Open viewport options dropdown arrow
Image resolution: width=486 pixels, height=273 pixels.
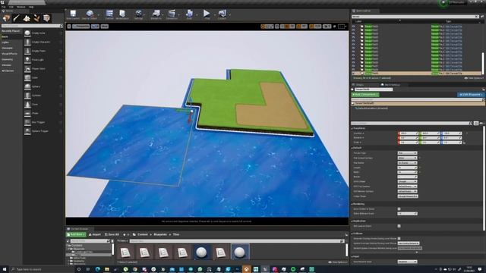(69, 27)
